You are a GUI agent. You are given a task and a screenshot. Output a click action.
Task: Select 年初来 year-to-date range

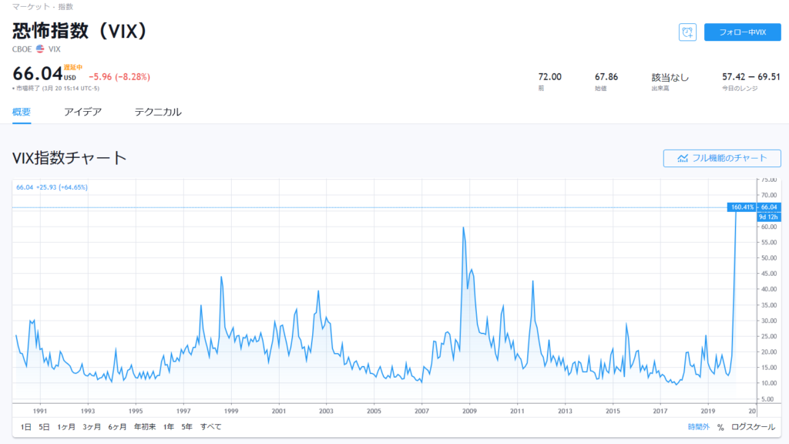(145, 427)
